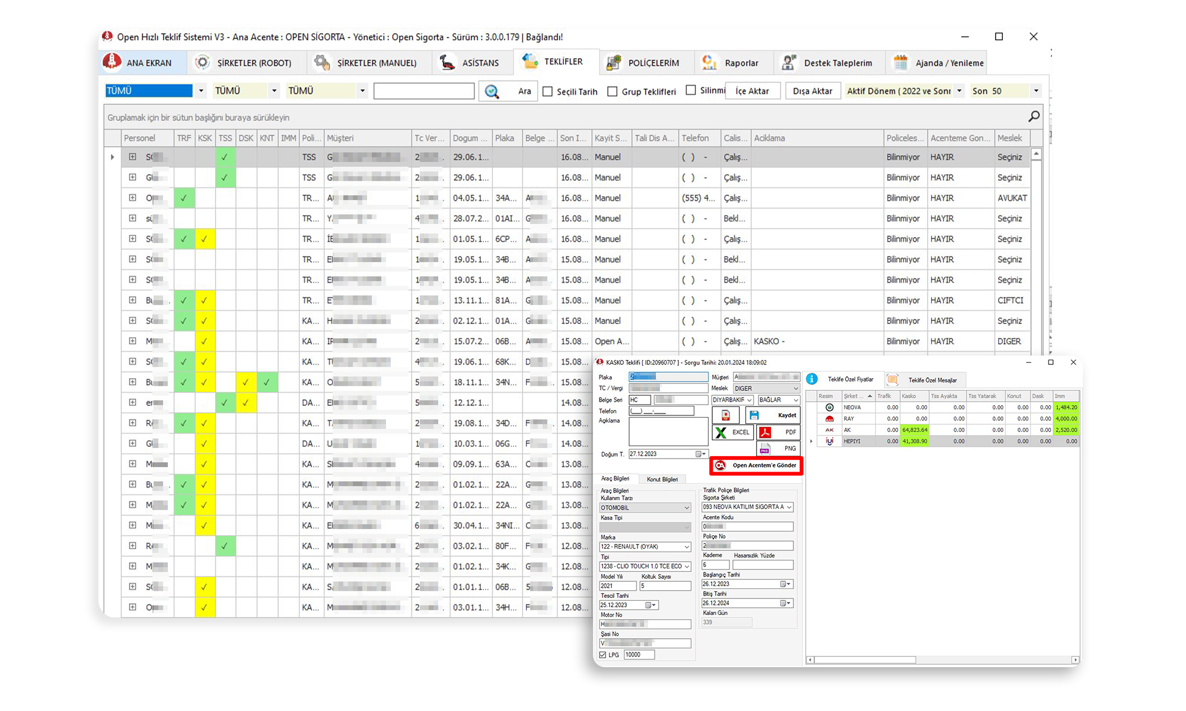Switch to Konut Bilgileri tab

(662, 479)
